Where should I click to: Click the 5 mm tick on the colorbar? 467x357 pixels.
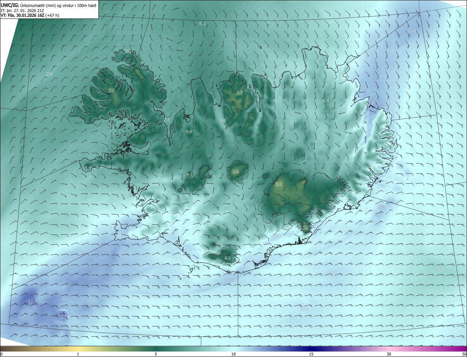point(156,354)
